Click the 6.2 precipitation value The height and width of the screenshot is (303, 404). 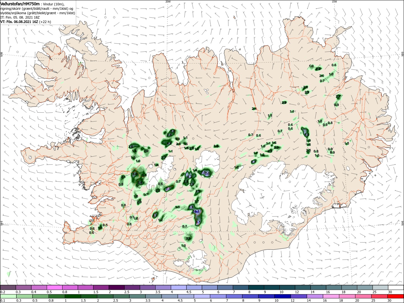tap(190, 177)
